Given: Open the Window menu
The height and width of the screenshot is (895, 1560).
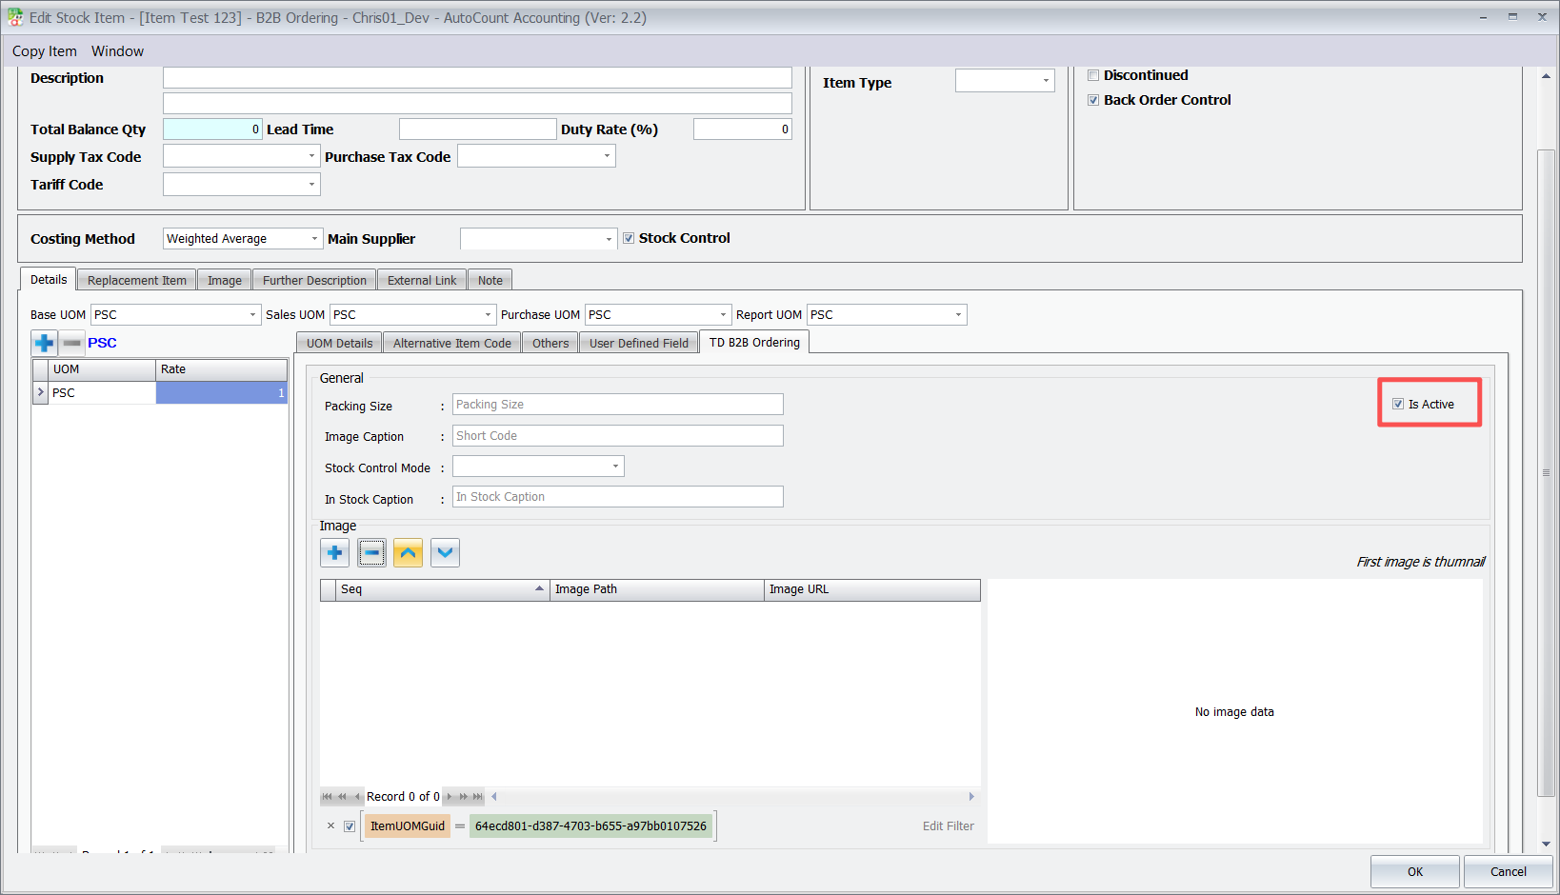Looking at the screenshot, I should pyautogui.click(x=118, y=51).
